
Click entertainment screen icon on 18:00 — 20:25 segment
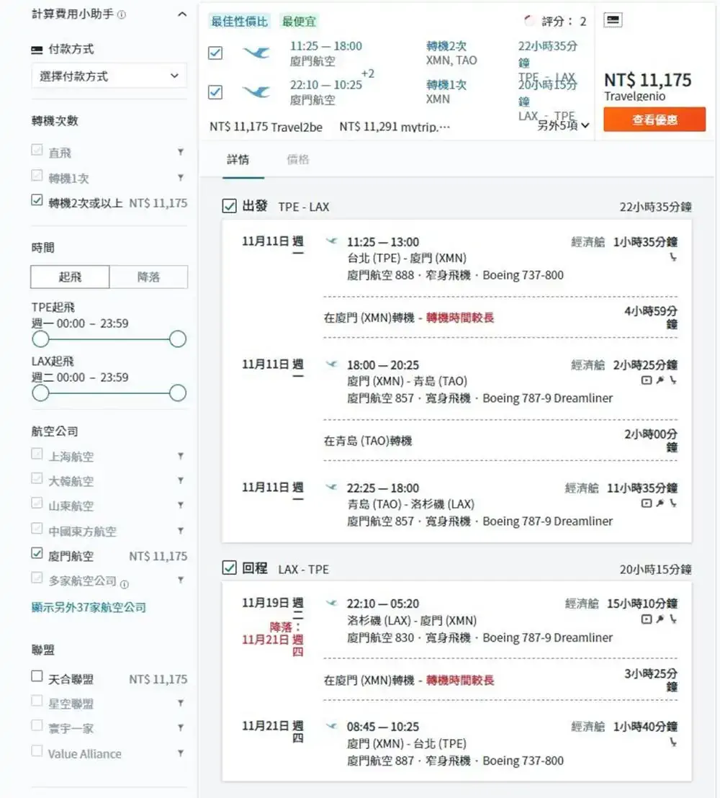click(x=647, y=380)
